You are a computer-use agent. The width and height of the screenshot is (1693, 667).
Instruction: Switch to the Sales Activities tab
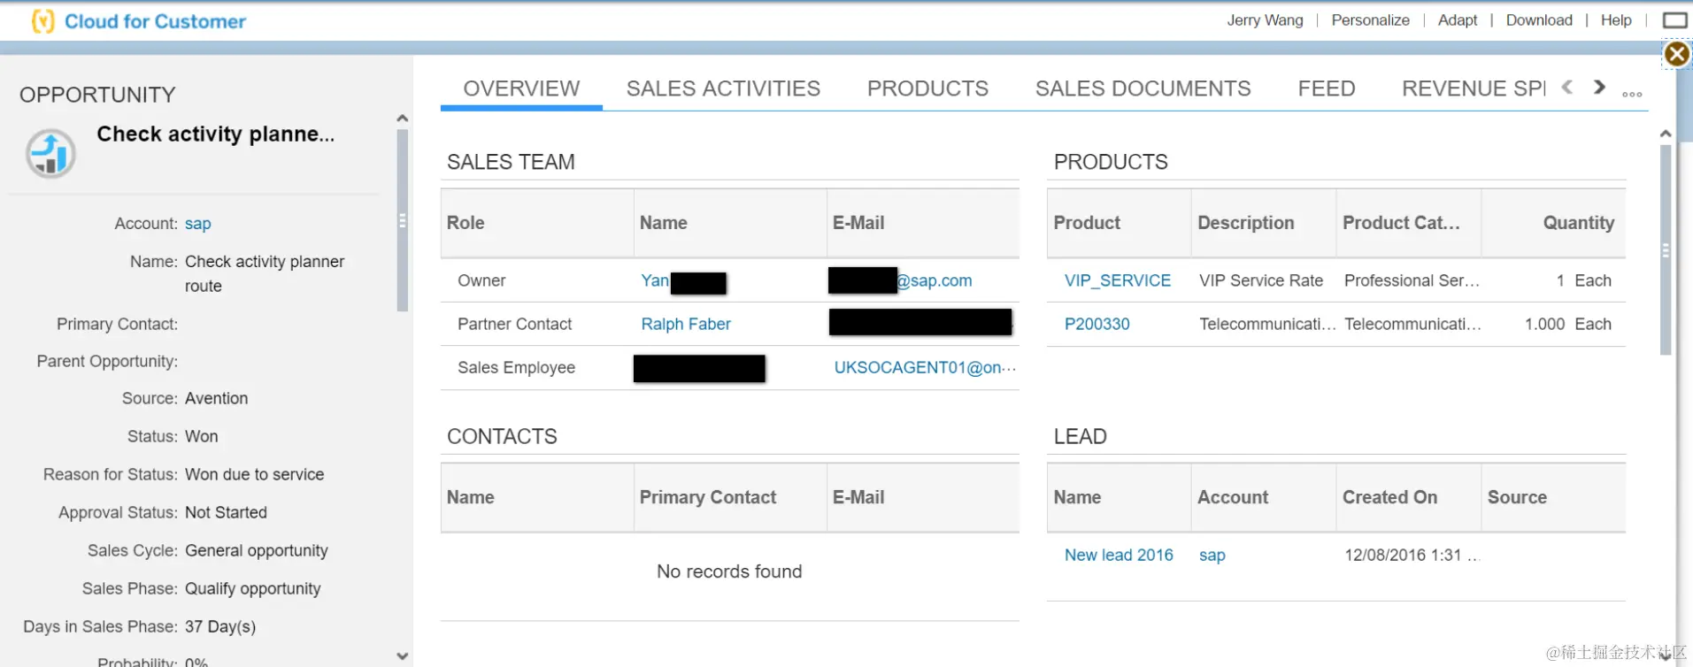pos(723,88)
